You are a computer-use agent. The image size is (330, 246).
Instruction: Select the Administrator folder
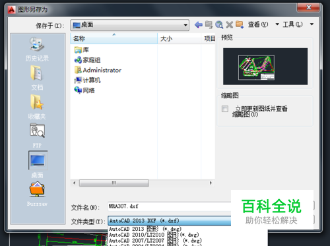tap(98, 70)
